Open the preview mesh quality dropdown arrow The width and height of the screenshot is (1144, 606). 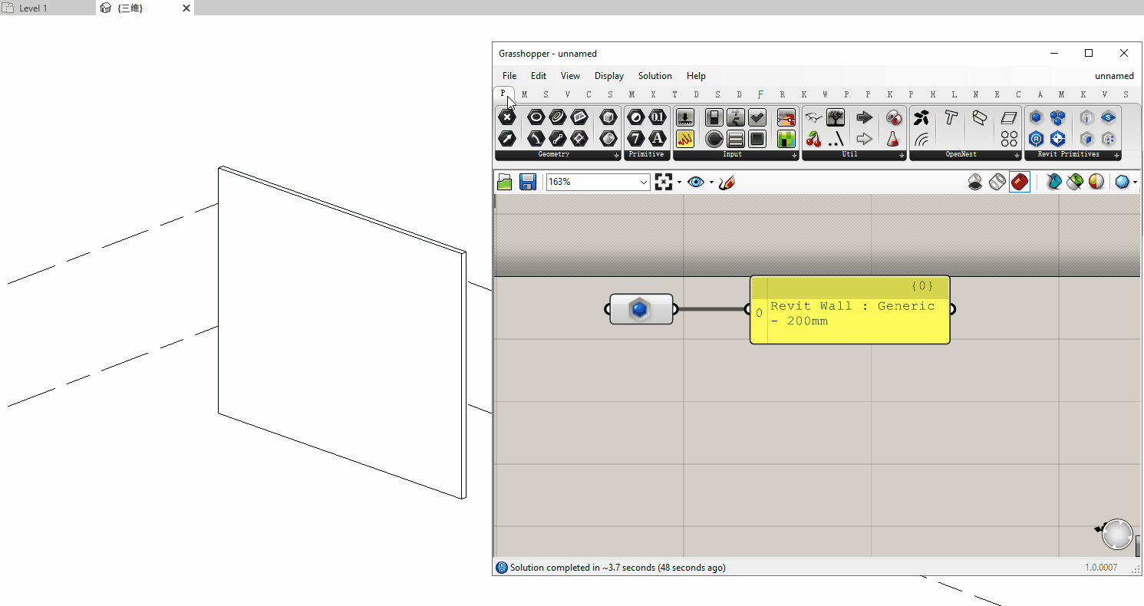coord(1135,182)
